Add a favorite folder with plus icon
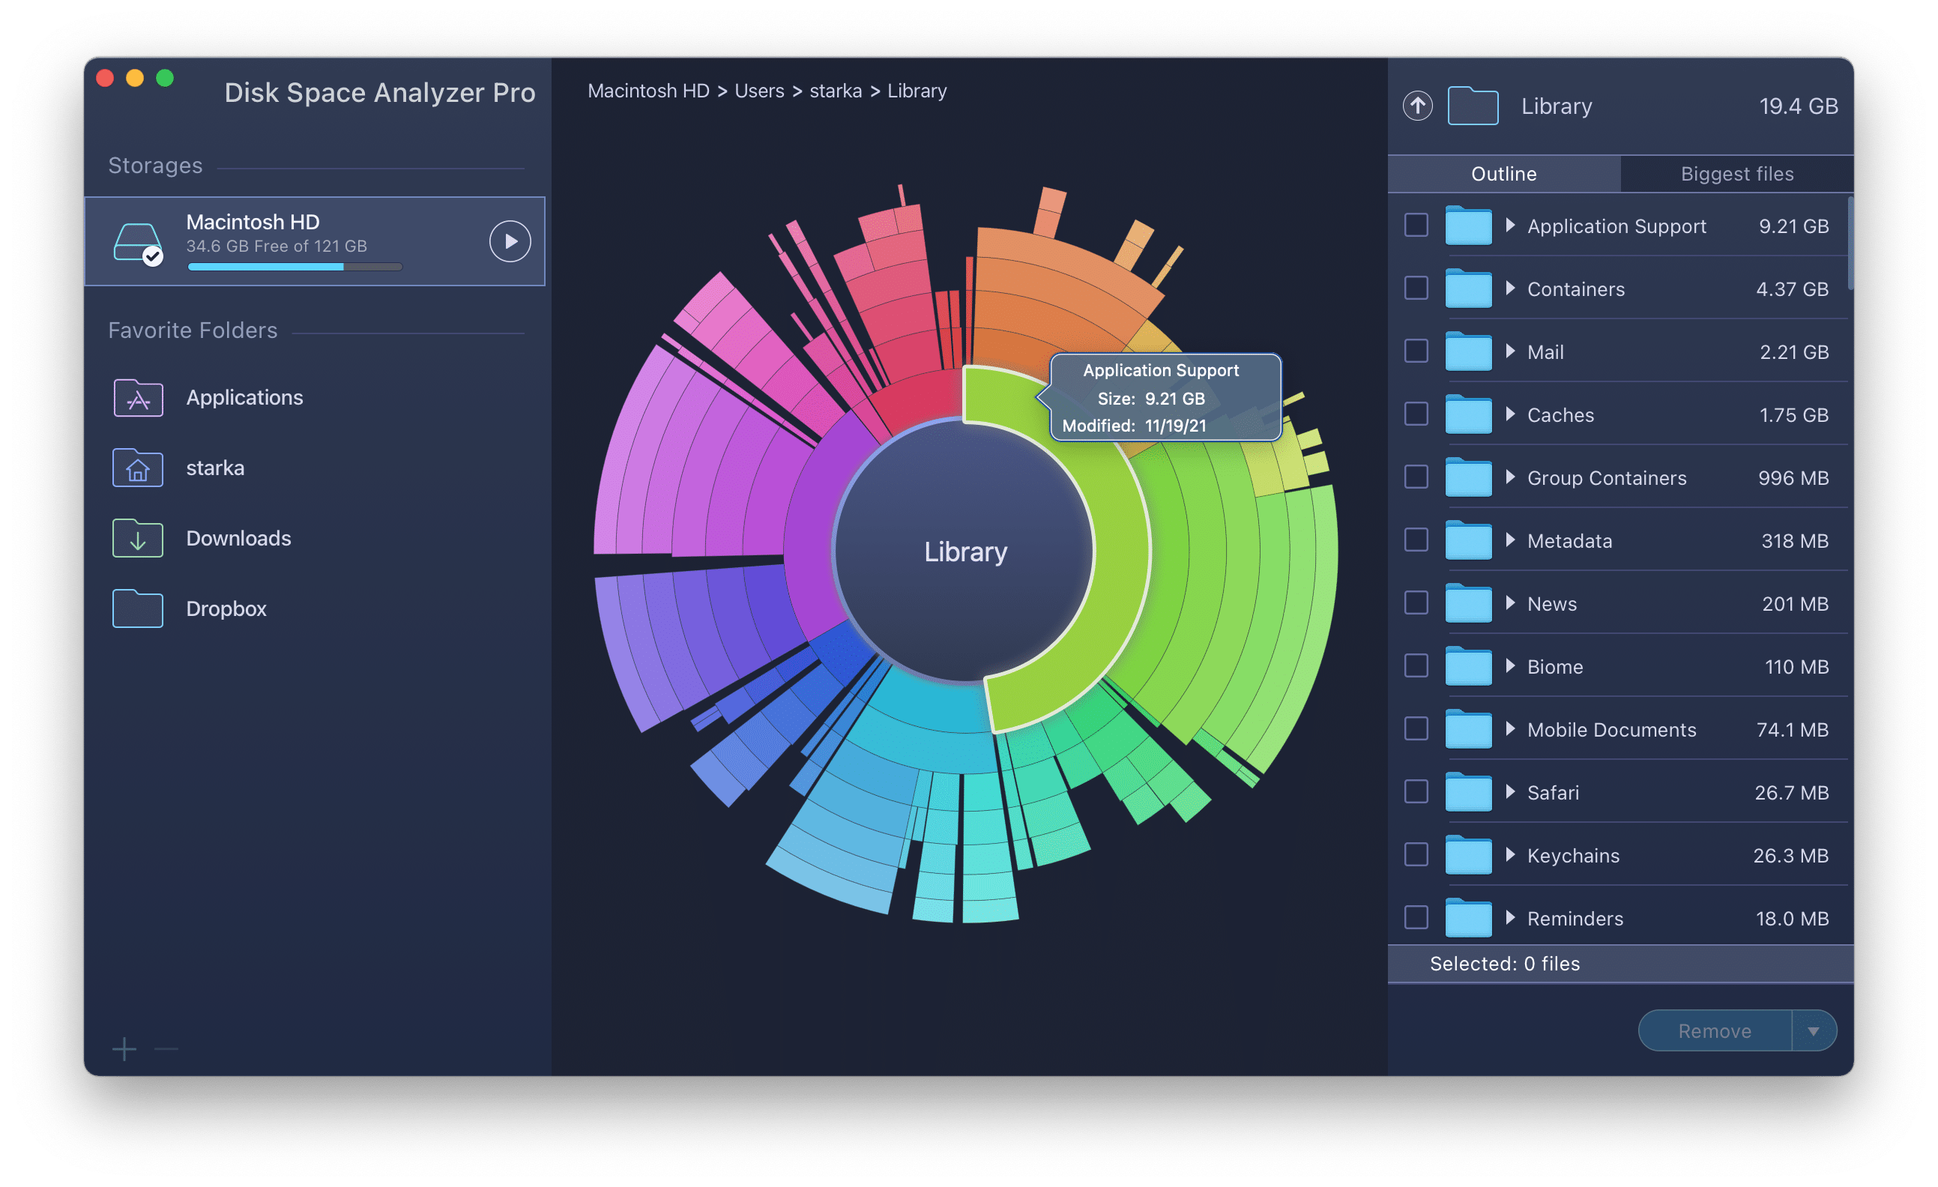The width and height of the screenshot is (1938, 1187). tap(124, 1048)
